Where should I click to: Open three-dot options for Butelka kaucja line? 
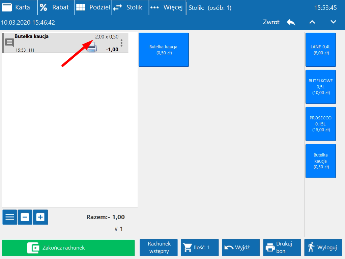click(121, 43)
